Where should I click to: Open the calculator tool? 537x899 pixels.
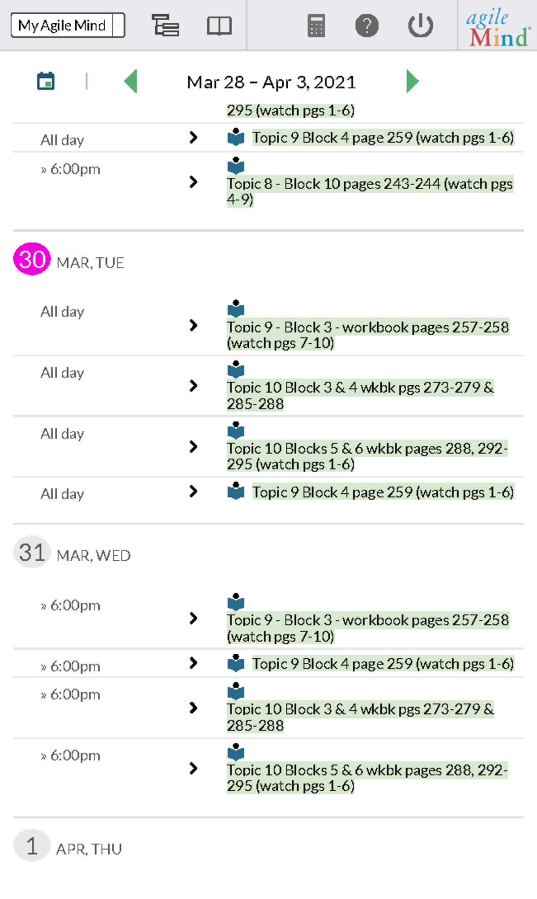coord(316,26)
